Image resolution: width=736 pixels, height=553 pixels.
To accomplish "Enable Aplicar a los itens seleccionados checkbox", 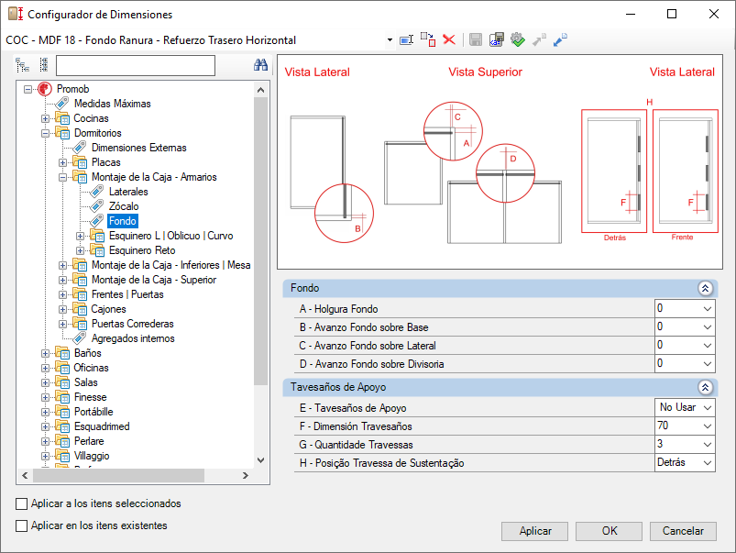I will click(21, 503).
